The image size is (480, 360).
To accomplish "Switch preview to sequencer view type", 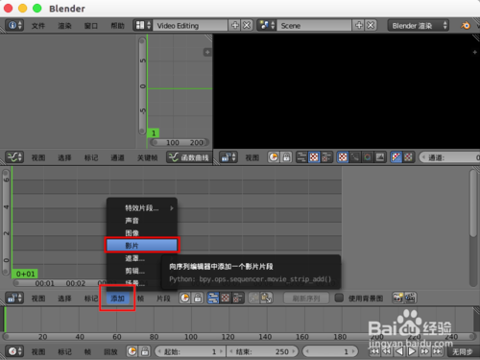I will pyautogui.click(x=301, y=157).
